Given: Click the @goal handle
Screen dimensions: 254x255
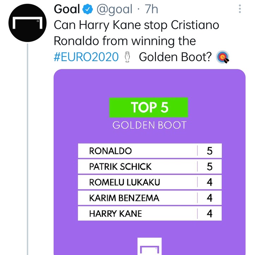Looking at the screenshot, I should [x=114, y=10].
